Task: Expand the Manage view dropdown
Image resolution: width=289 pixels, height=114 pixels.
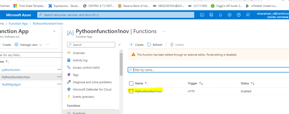Action: click(29, 45)
